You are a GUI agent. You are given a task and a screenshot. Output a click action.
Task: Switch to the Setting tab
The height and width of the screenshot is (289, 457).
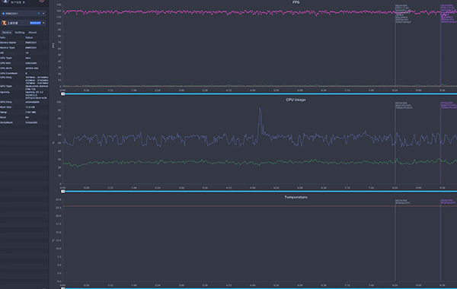pyautogui.click(x=20, y=32)
